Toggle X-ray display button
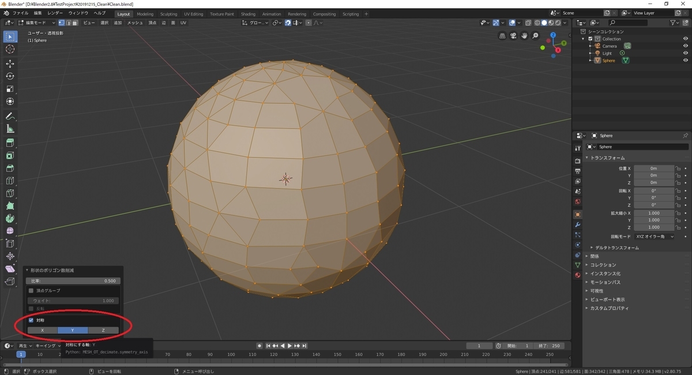 (528, 22)
